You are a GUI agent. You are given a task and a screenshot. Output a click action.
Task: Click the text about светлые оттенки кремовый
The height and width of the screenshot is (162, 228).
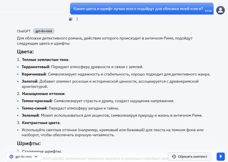(x=113, y=132)
